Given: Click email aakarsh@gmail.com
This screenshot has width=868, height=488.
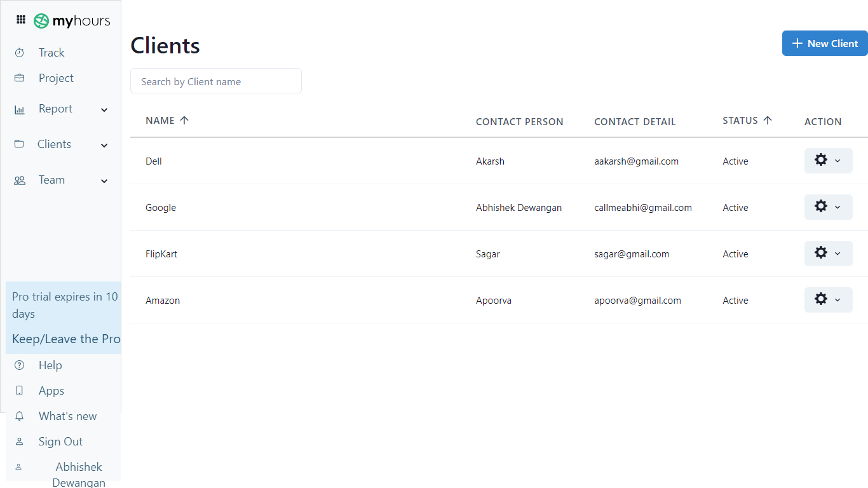Looking at the screenshot, I should (x=636, y=161).
